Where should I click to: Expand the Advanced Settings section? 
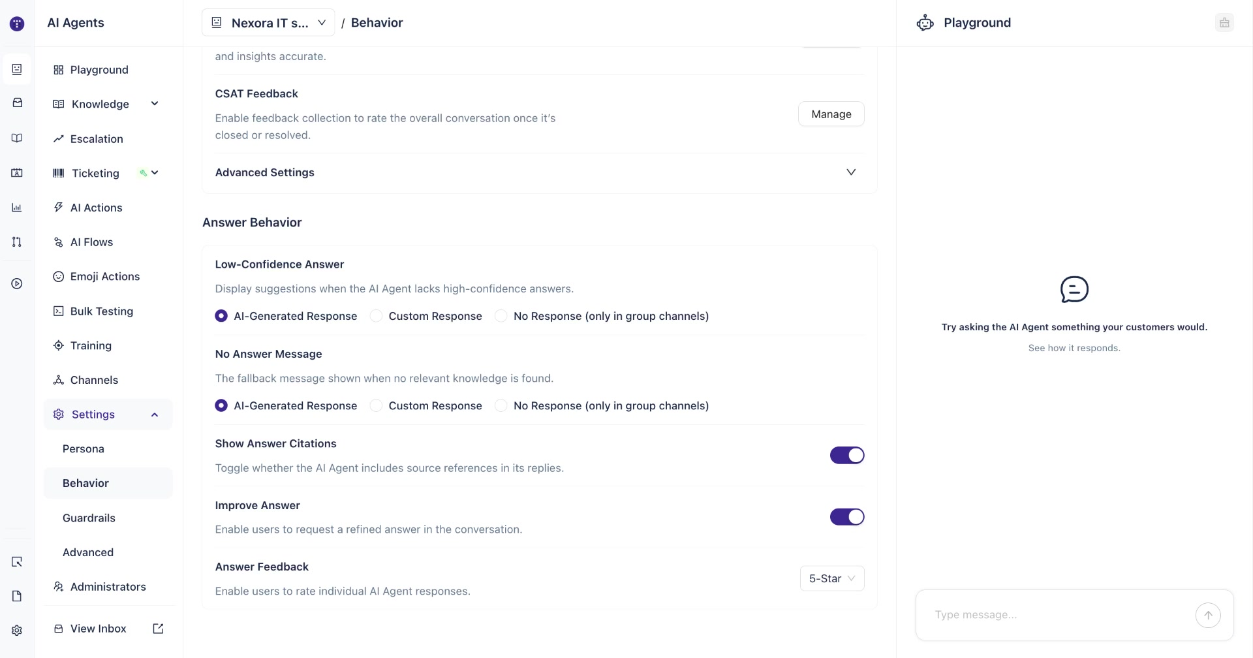(539, 172)
